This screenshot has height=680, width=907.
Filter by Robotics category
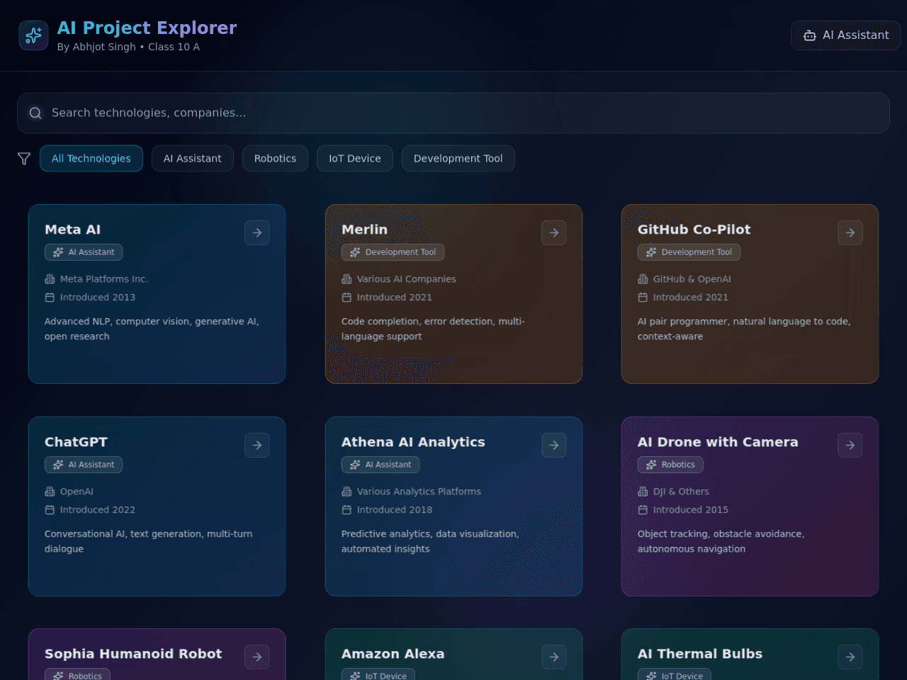point(276,159)
